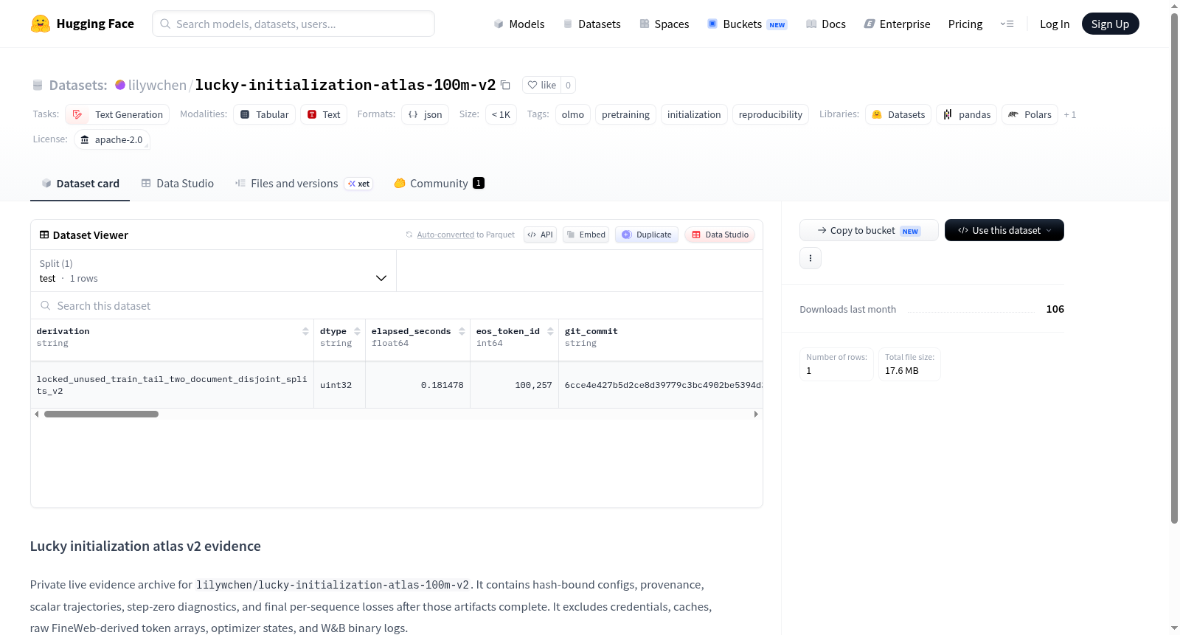Open the Spaces nav item

click(664, 24)
